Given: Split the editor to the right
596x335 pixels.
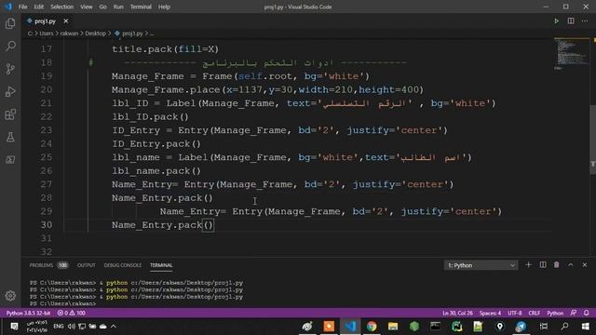Looking at the screenshot, I should [x=571, y=20].
